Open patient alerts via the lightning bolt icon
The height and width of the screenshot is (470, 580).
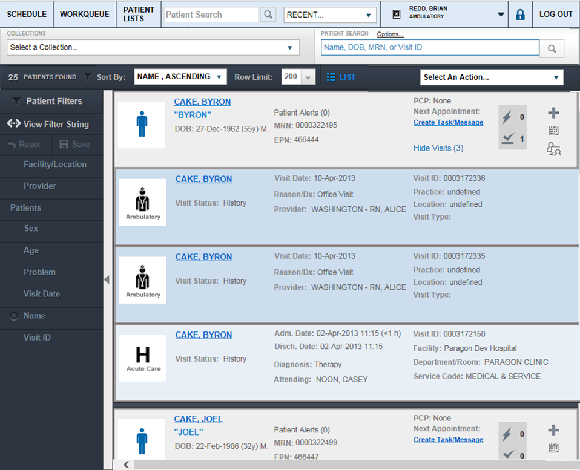point(507,116)
